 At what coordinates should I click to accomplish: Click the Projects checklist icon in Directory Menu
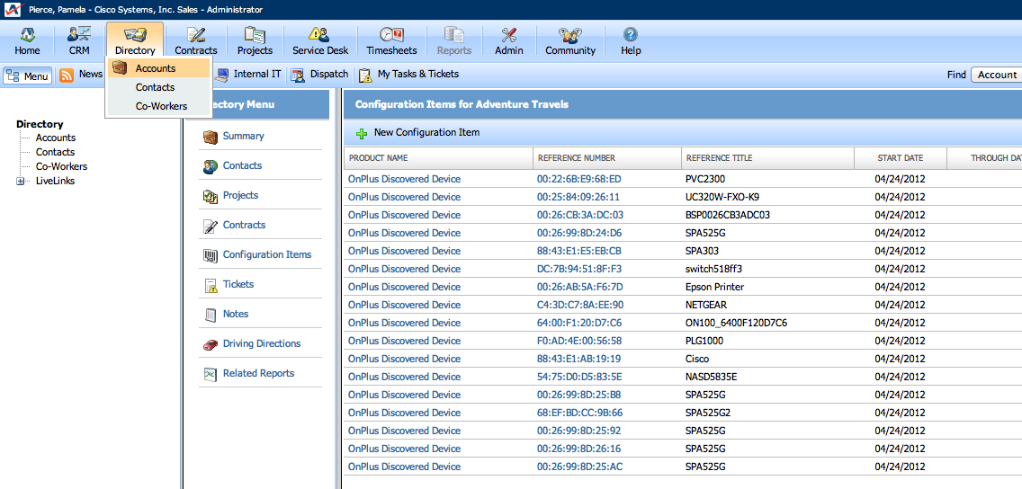click(x=210, y=196)
